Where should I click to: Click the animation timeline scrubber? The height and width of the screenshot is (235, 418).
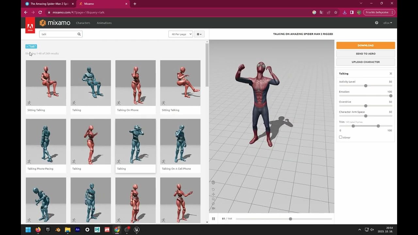point(290,219)
